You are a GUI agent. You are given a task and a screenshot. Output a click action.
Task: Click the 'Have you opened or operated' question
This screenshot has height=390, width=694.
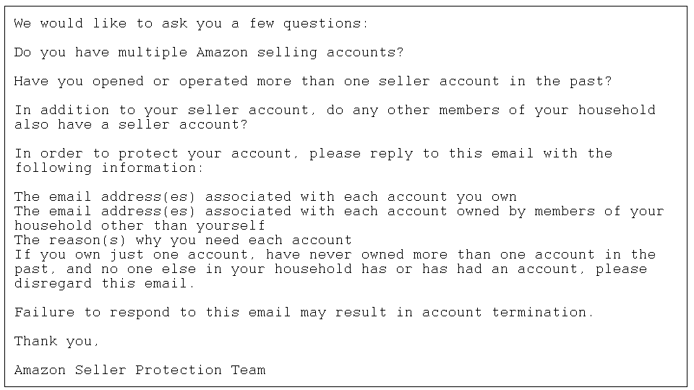(313, 82)
